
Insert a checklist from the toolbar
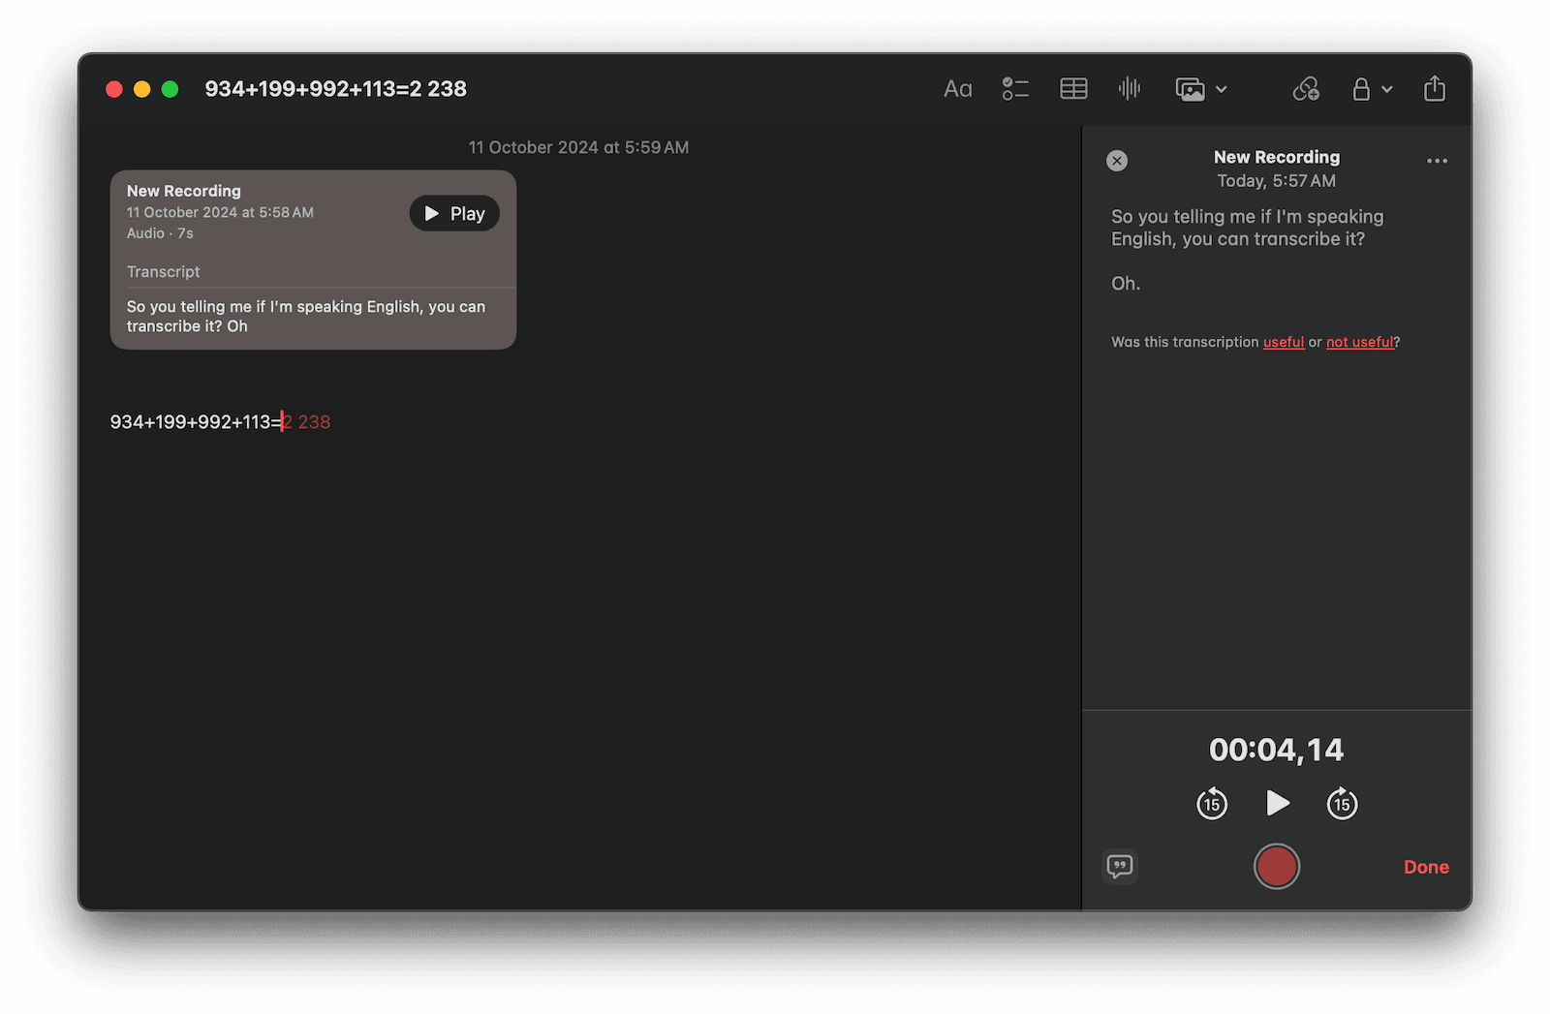(1015, 89)
